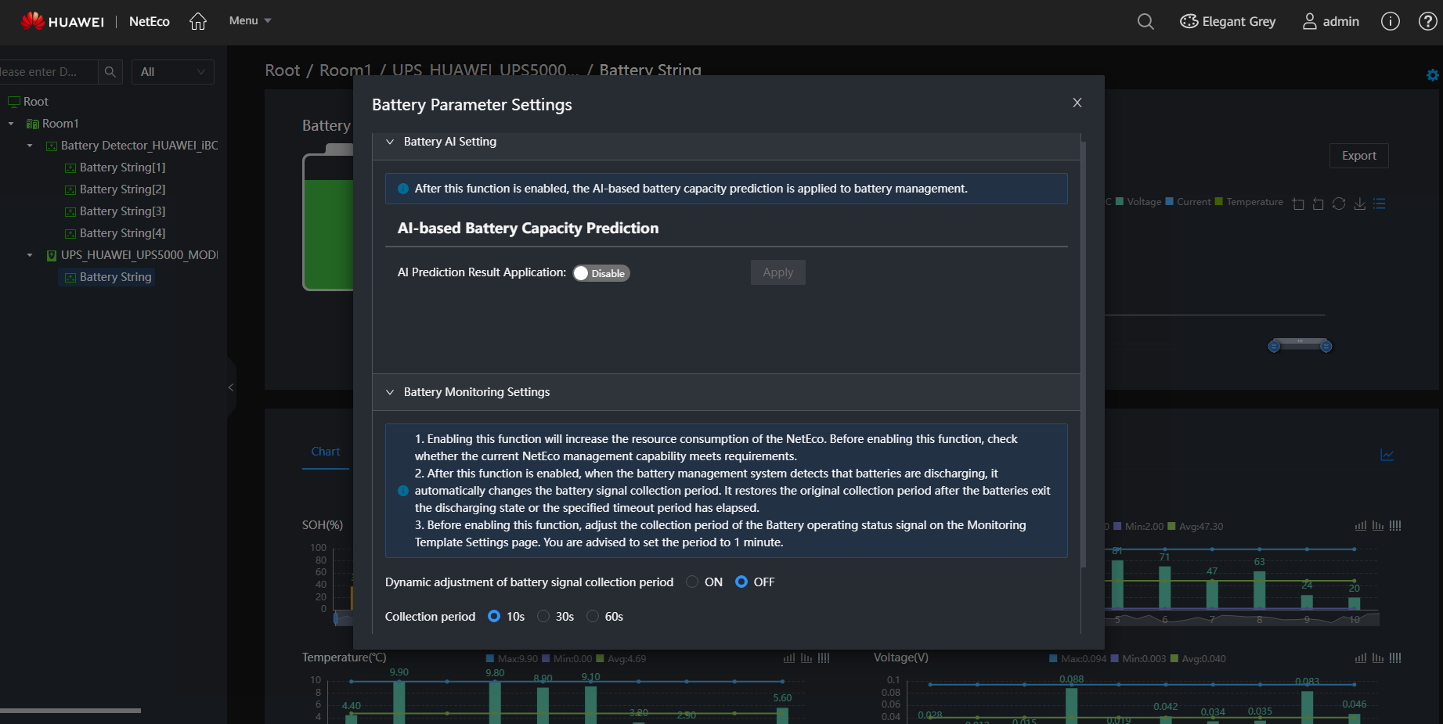Switch to the Chart tab
Image resolution: width=1443 pixels, height=724 pixels.
pos(325,452)
